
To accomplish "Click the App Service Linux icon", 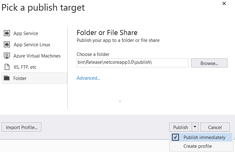I will click(x=7, y=45).
